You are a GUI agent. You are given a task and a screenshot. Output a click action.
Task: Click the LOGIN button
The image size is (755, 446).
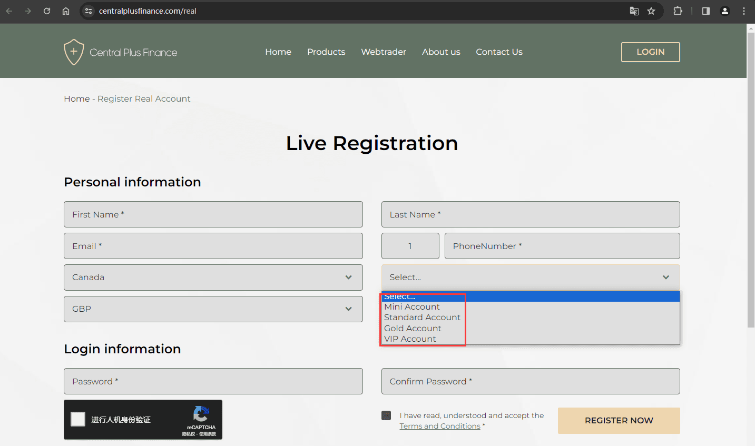pos(651,52)
